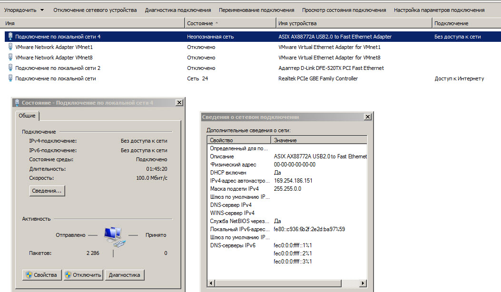Choose Переименование подключения in the toolbar
The height and width of the screenshot is (292, 501).
point(256,10)
